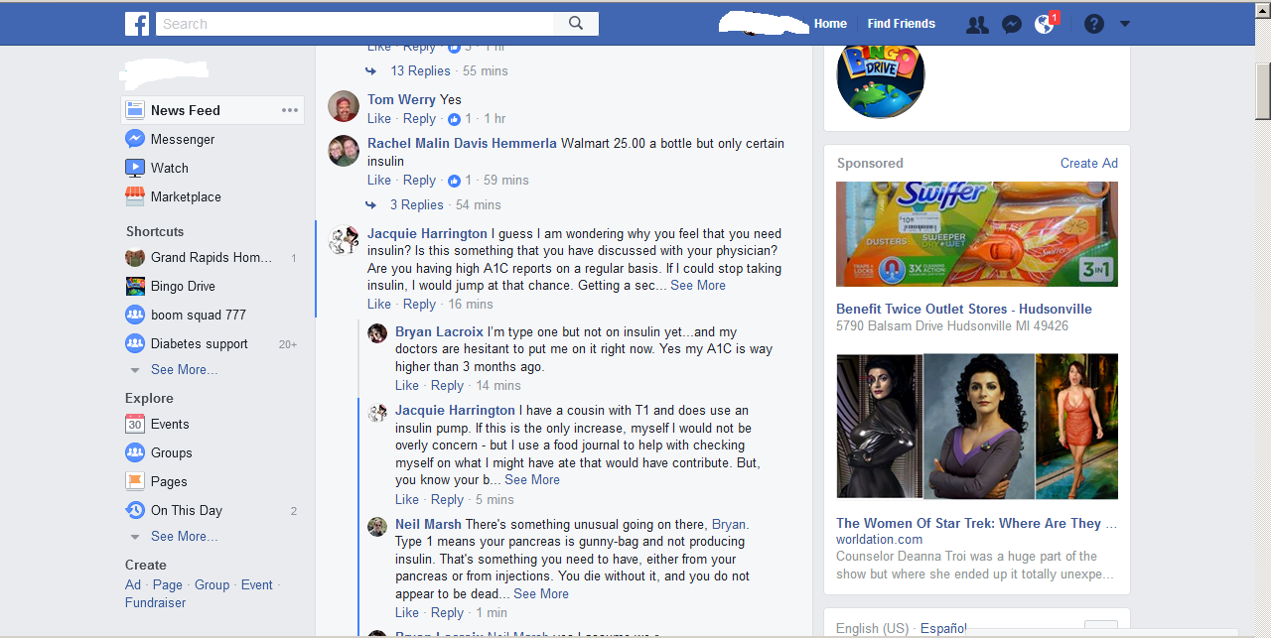Click the On This Day icon

click(x=135, y=510)
